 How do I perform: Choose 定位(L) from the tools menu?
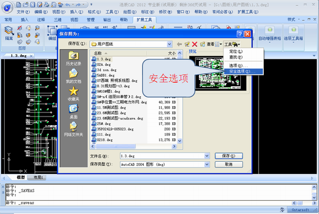click(244, 52)
